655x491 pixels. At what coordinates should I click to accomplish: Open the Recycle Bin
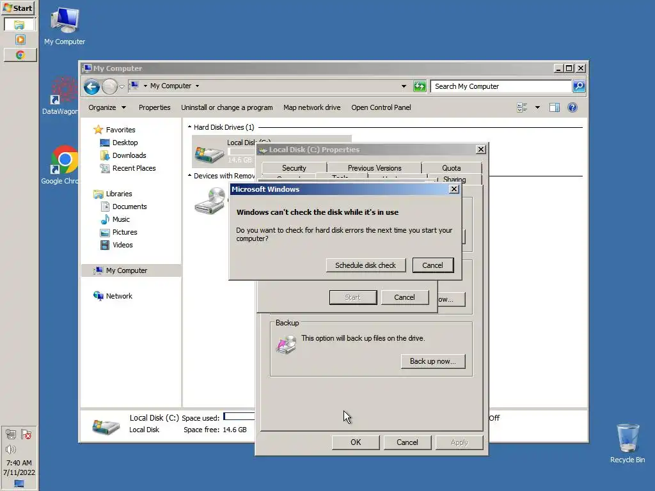pyautogui.click(x=627, y=444)
